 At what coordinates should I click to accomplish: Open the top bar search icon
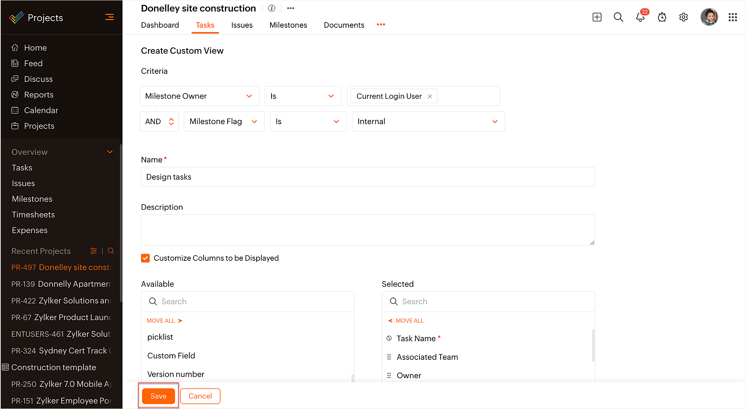(x=618, y=17)
